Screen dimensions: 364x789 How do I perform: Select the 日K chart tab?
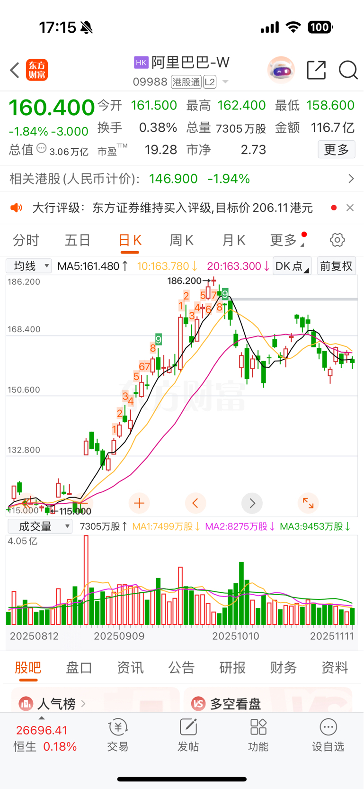tap(130, 240)
